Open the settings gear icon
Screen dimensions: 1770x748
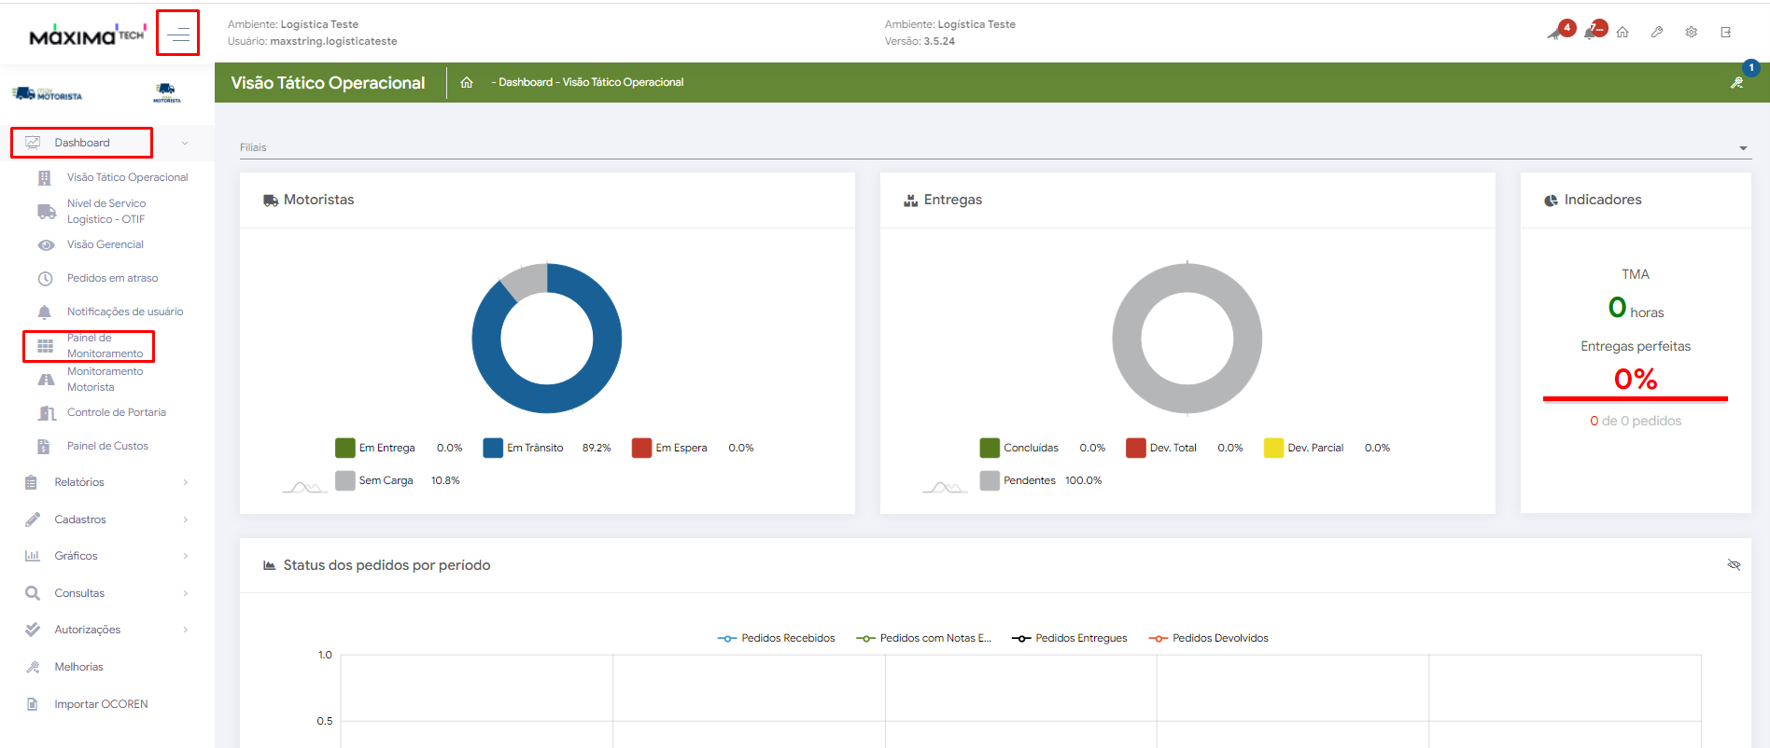pyautogui.click(x=1692, y=32)
